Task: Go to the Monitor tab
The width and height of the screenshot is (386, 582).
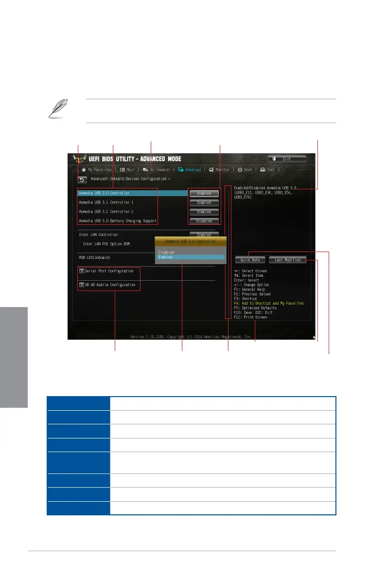Action: pos(219,170)
